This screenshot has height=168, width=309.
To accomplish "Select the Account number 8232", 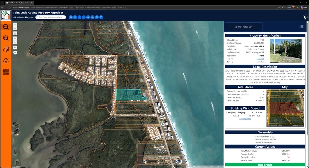I will point(262,56).
